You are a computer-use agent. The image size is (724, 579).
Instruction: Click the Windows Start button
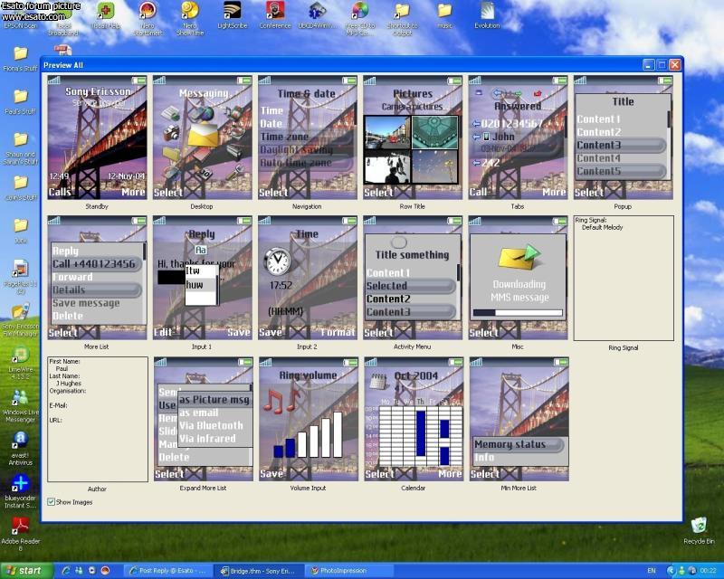pyautogui.click(x=24, y=571)
